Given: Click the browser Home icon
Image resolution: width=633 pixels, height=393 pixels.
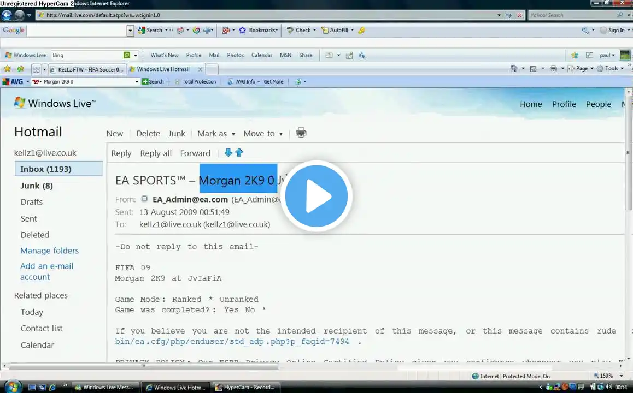Looking at the screenshot, I should click(513, 69).
